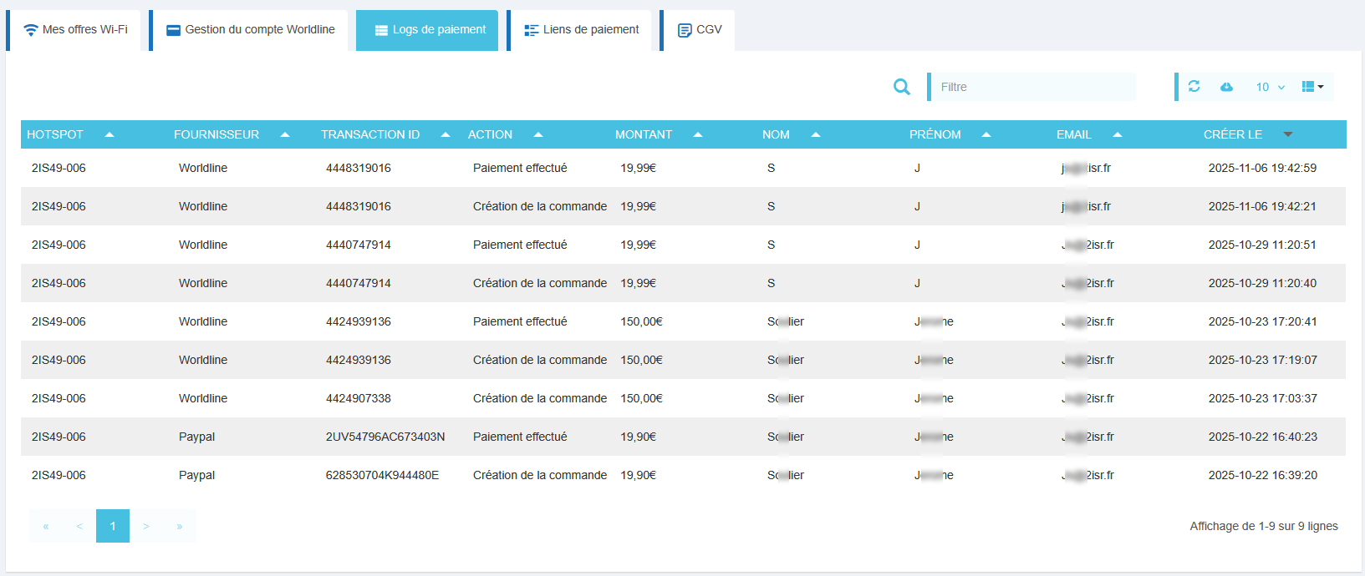Viewport: 1365px width, 576px height.
Task: Click into the Filtre search field
Action: coord(1033,87)
